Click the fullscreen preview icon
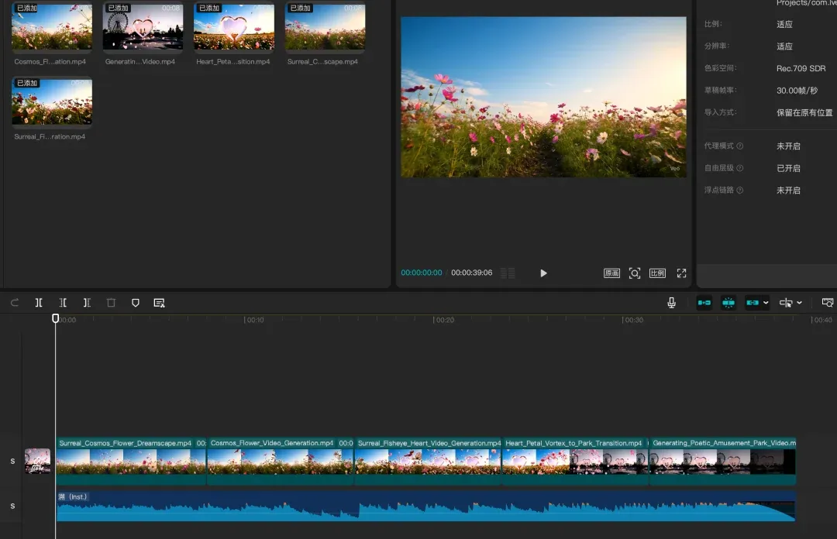 coord(681,273)
